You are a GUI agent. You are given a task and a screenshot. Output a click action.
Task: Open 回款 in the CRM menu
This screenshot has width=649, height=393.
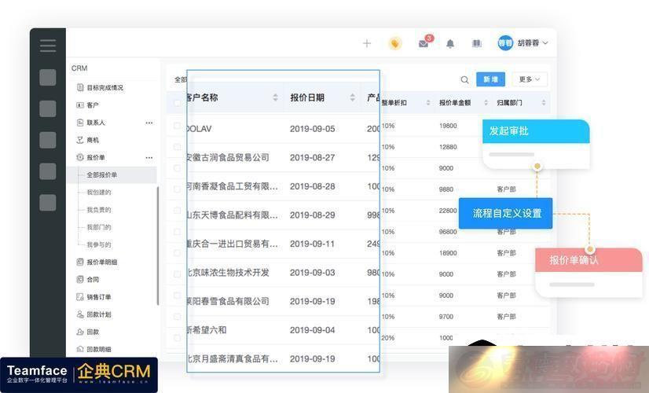coord(93,332)
